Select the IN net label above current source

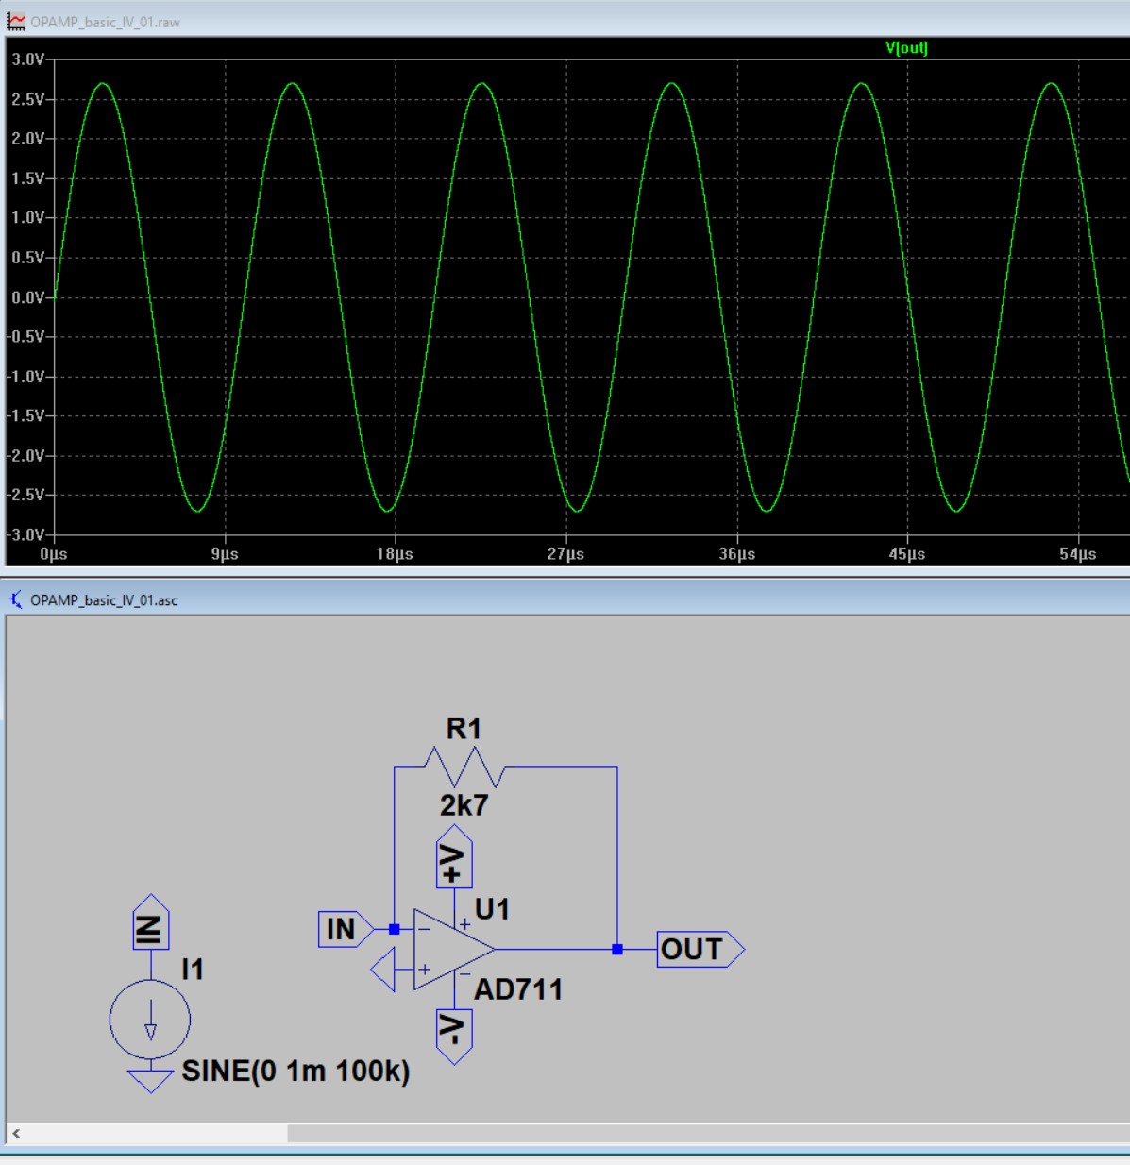(x=151, y=922)
